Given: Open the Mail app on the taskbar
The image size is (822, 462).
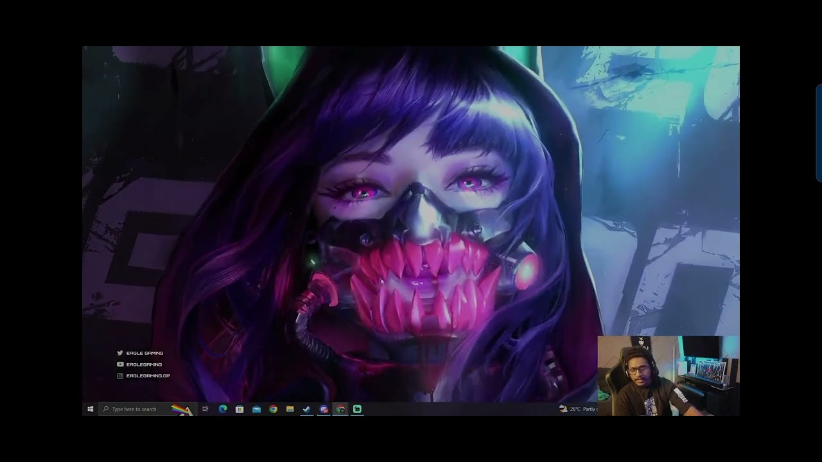Looking at the screenshot, I should [256, 409].
